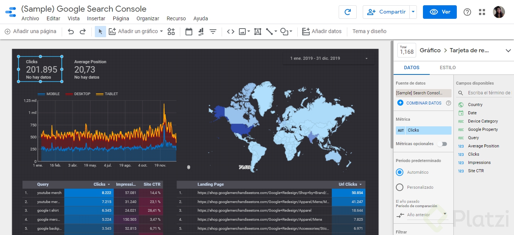Select the Automático radio button
This screenshot has height=235, width=514.
coord(400,172)
